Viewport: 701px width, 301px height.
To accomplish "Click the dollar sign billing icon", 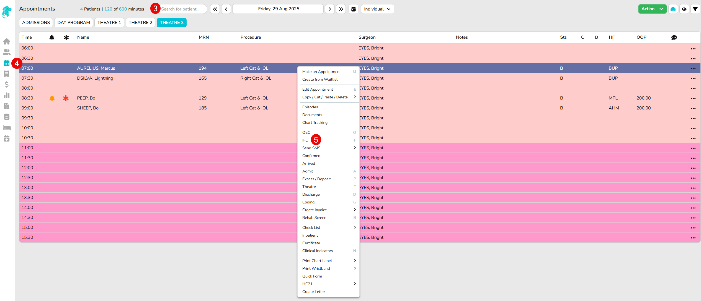I will pyautogui.click(x=7, y=85).
